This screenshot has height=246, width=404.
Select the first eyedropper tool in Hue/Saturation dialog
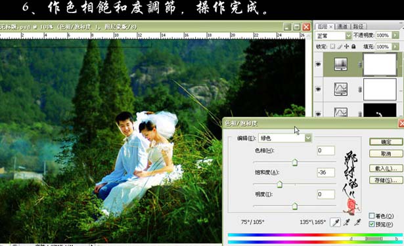coord(335,222)
